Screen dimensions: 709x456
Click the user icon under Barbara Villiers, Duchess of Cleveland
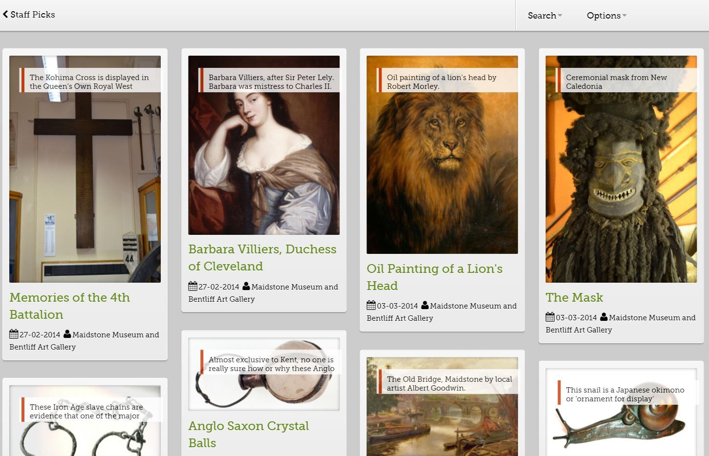[x=246, y=286]
